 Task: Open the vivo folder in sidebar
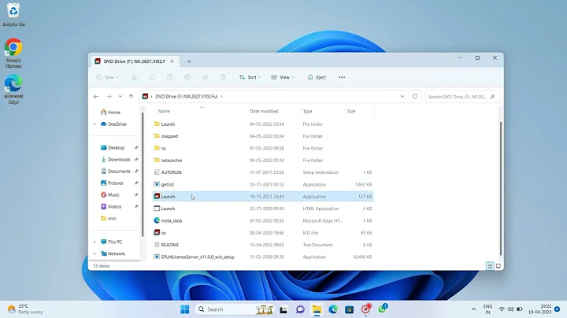tap(109, 218)
